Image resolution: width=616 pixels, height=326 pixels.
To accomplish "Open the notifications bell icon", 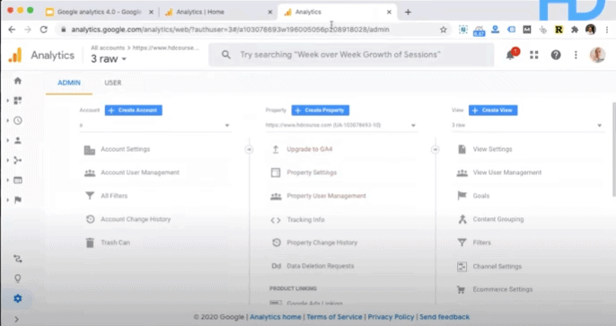I will 510,55.
